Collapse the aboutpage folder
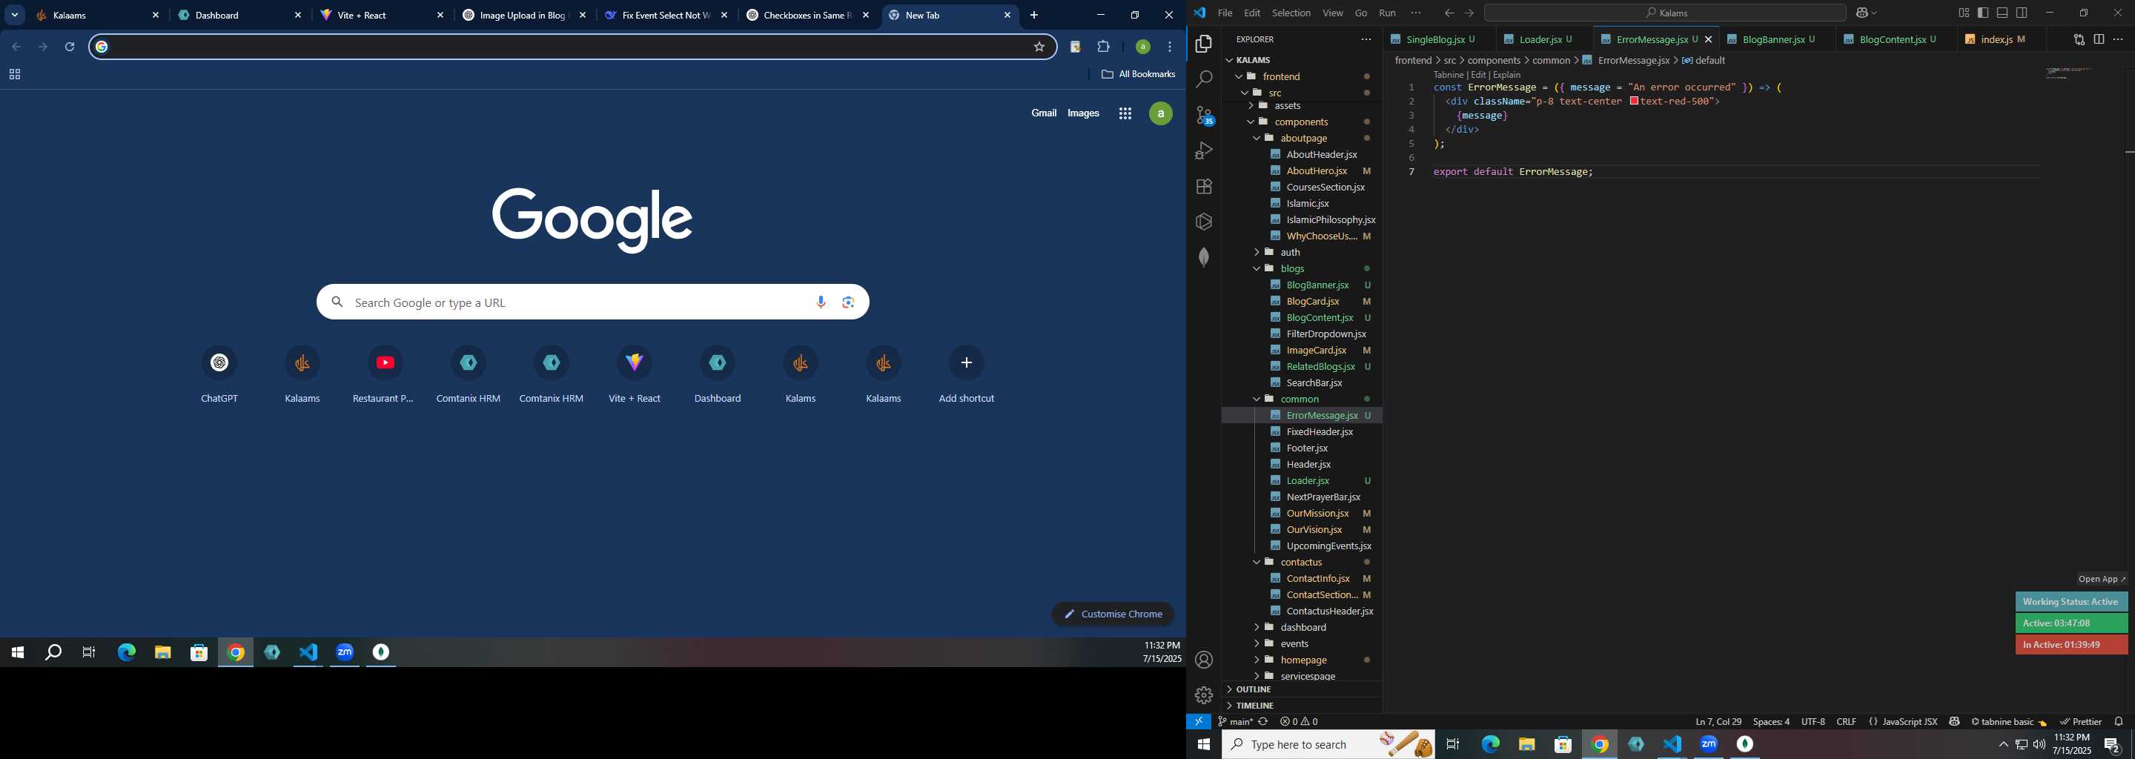Screen dimensions: 2135x759 (x=1257, y=139)
